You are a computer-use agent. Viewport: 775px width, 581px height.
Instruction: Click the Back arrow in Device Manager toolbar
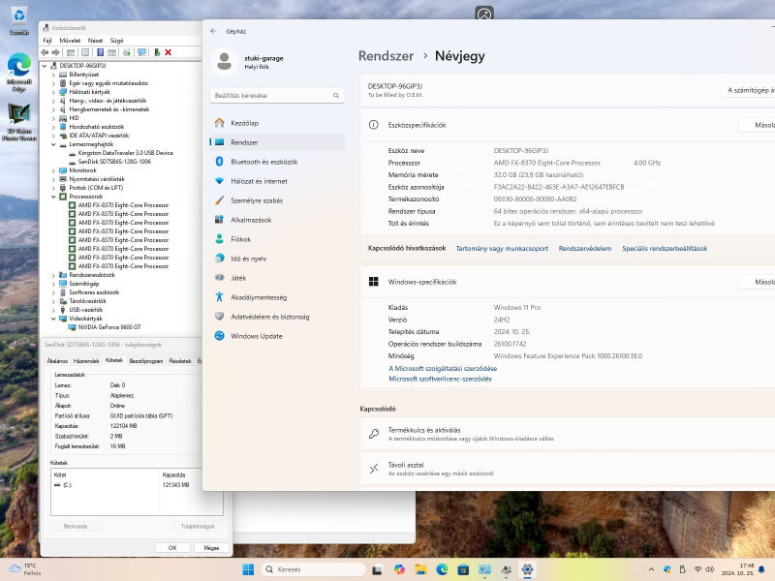pyautogui.click(x=45, y=52)
